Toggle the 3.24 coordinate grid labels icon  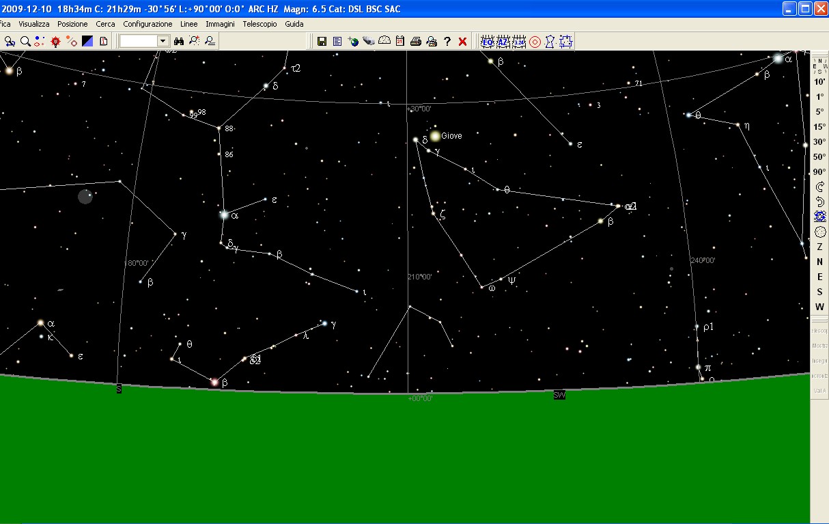pos(519,42)
